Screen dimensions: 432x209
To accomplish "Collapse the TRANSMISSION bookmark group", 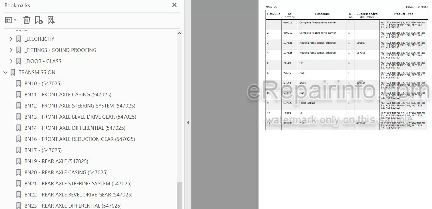I will click(x=5, y=72).
